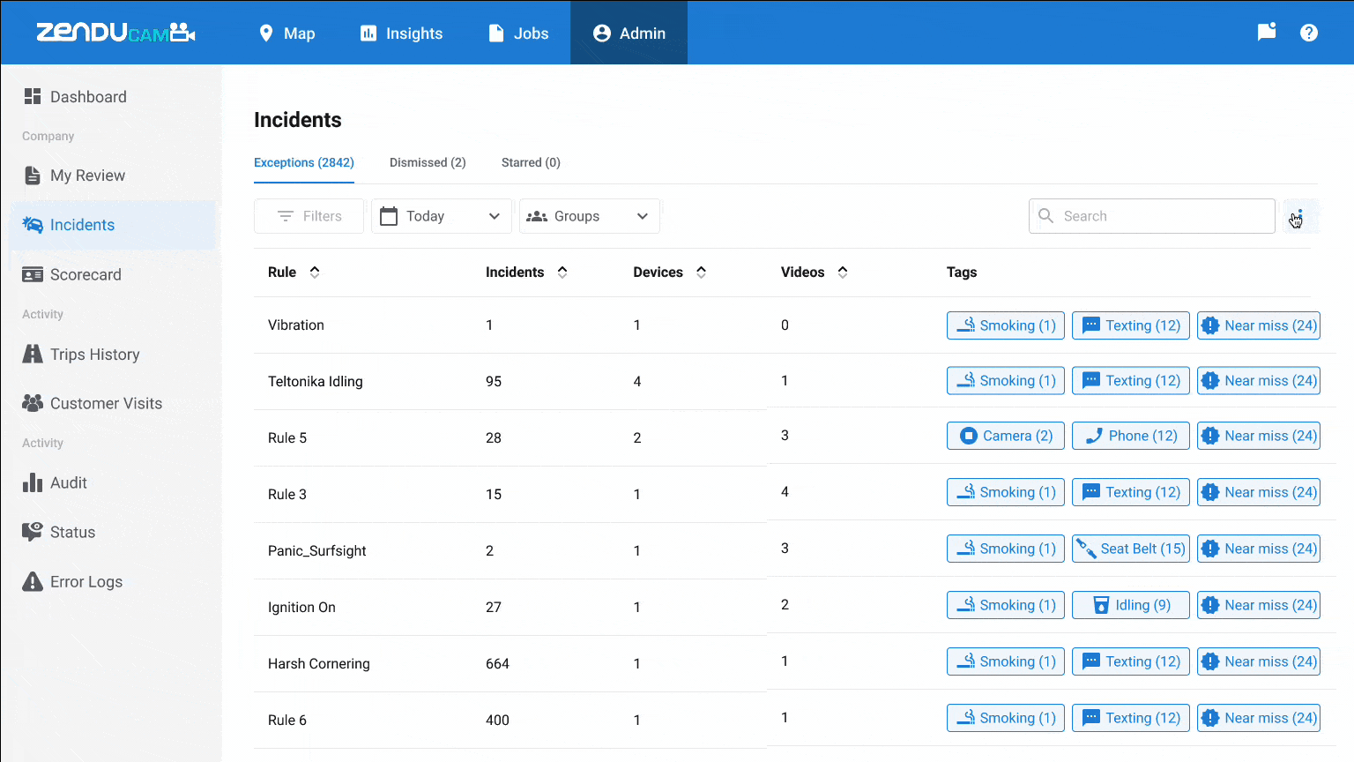The height and width of the screenshot is (762, 1354).
Task: Click the calendar icon beside Today
Action: (x=389, y=216)
